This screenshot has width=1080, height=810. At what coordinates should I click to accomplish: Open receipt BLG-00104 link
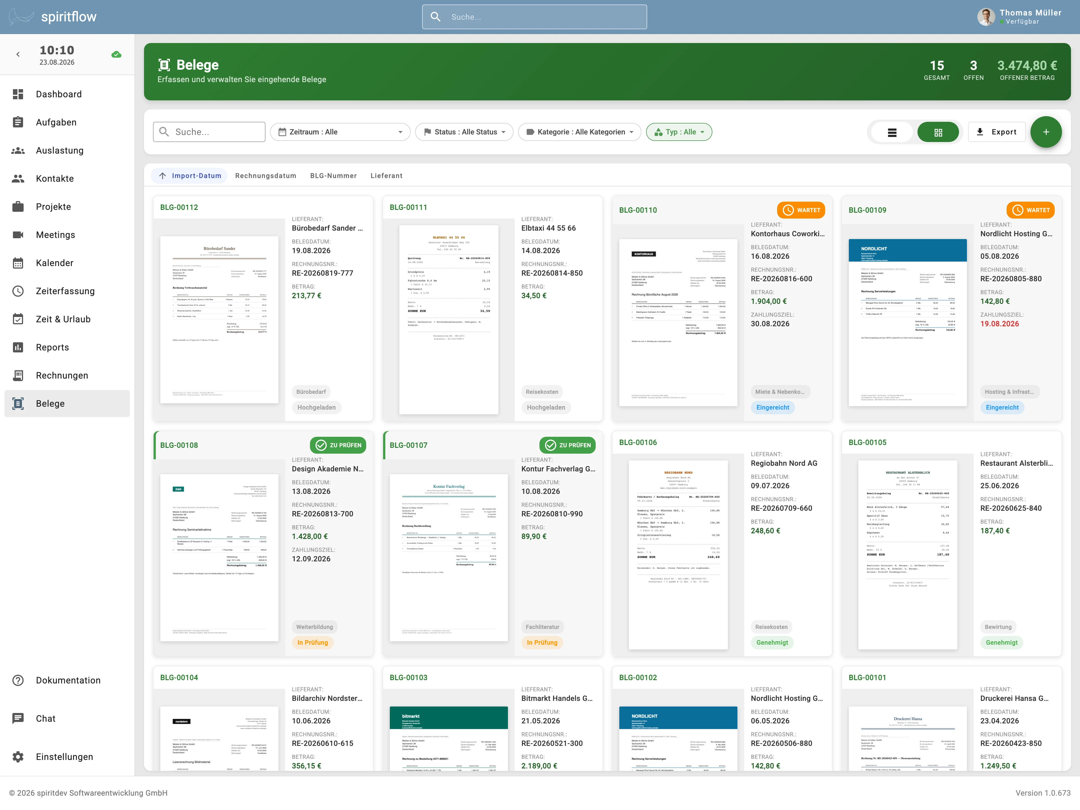coord(179,678)
